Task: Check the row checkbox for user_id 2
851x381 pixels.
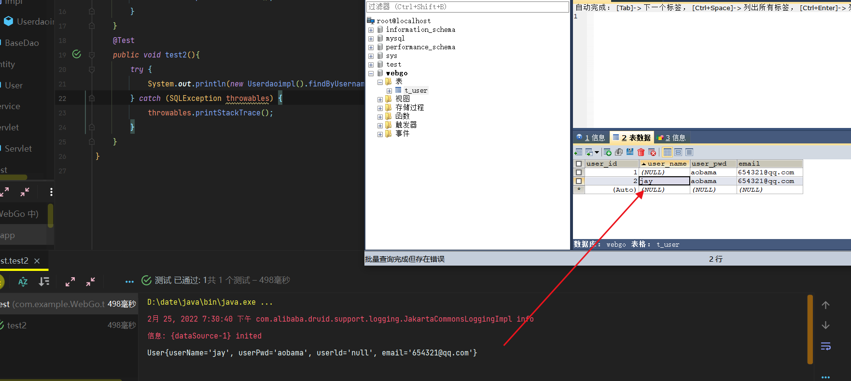Action: 579,181
